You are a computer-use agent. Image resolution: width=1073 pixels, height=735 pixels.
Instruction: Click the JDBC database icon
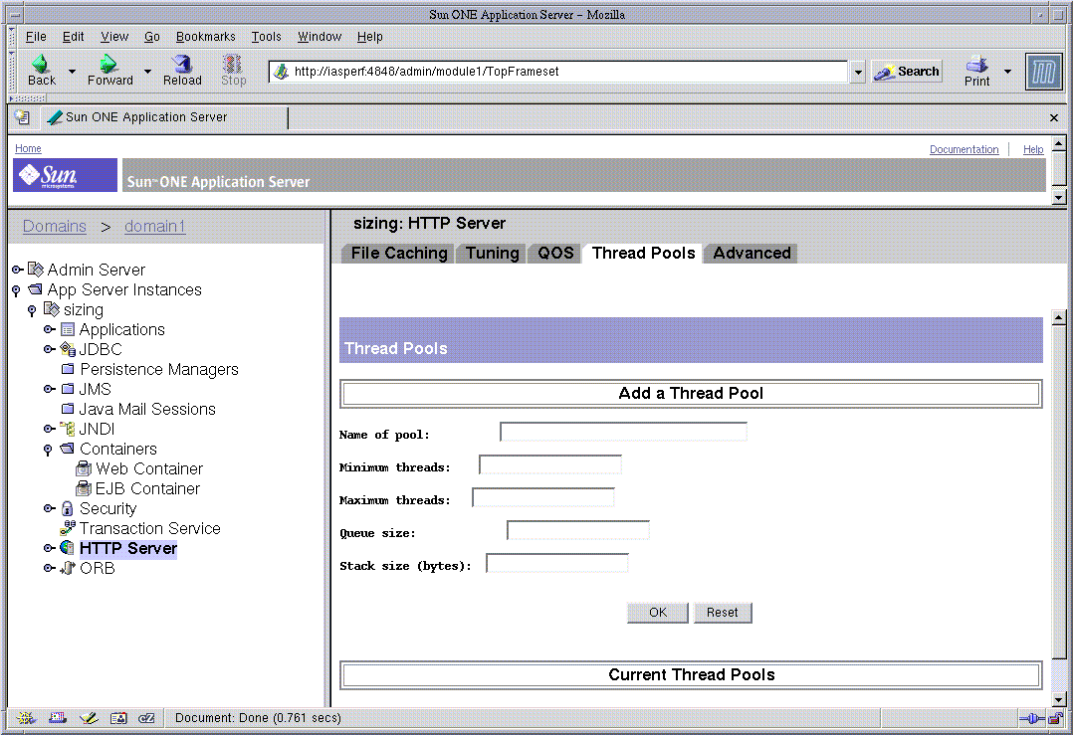pos(68,349)
